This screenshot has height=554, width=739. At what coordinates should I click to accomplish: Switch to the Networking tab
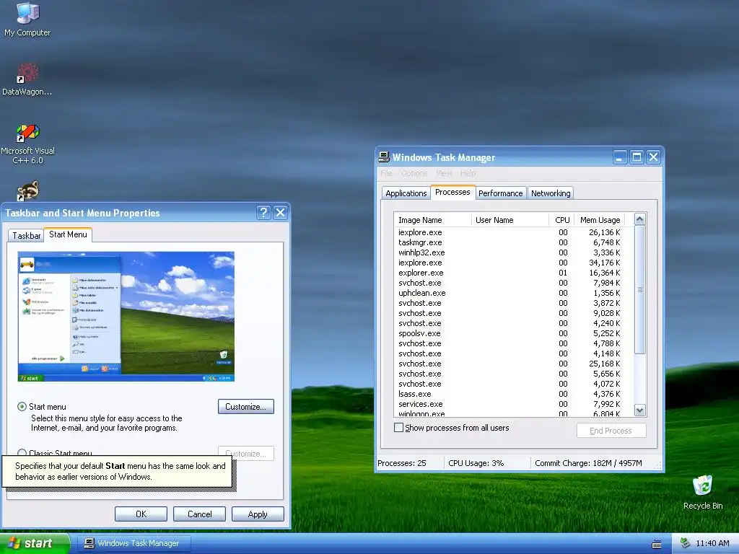(x=551, y=193)
